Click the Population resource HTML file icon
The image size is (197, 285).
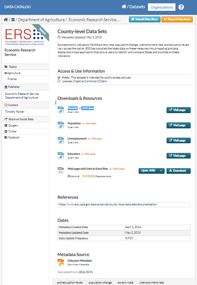[x=61, y=125]
